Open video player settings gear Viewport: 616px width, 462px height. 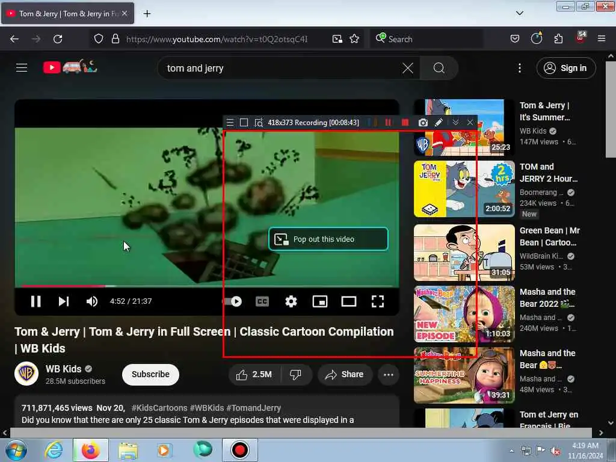pos(291,301)
